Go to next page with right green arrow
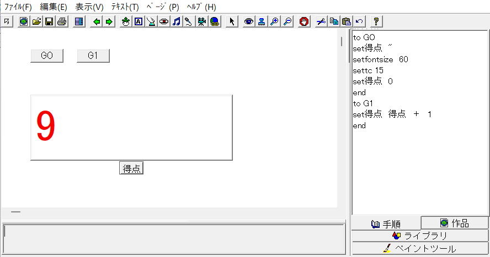 109,21
